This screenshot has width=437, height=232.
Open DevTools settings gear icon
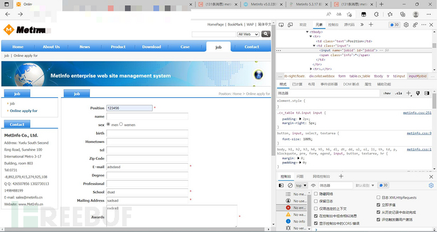click(x=406, y=25)
